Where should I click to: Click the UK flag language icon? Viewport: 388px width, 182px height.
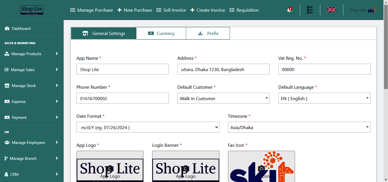tap(331, 9)
